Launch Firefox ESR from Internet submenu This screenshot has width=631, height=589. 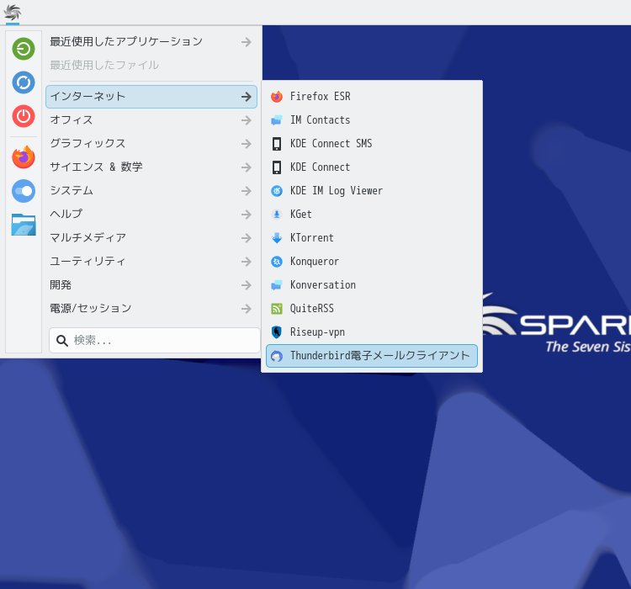(x=371, y=97)
